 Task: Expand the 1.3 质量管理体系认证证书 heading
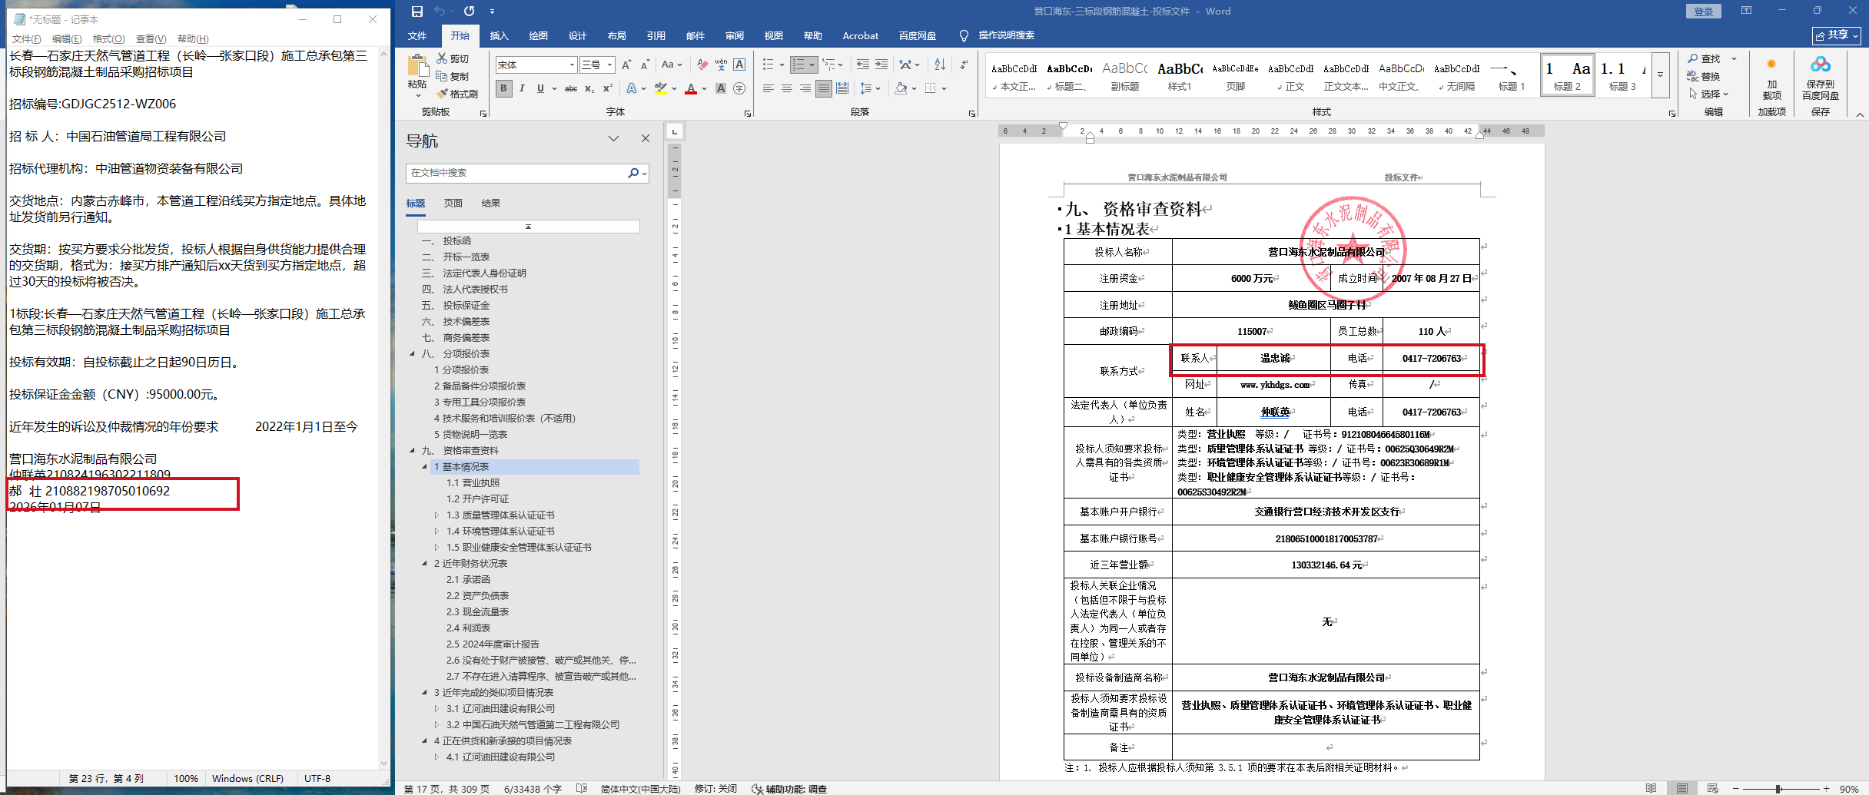pyautogui.click(x=437, y=515)
